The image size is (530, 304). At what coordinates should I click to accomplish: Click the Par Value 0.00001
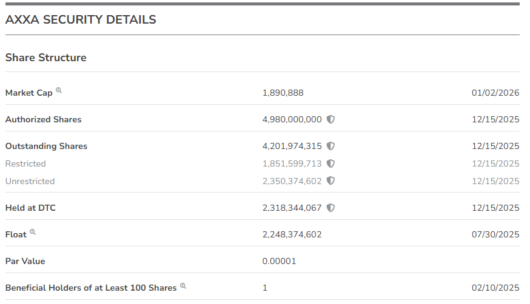[x=279, y=261]
